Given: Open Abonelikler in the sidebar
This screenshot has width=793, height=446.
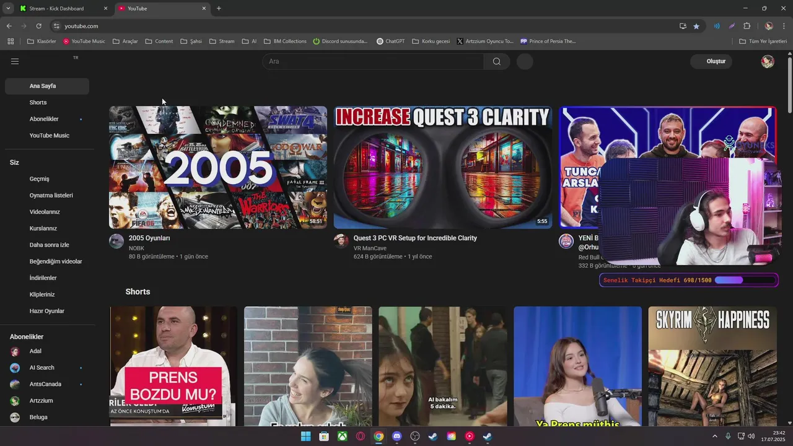Looking at the screenshot, I should [47, 119].
